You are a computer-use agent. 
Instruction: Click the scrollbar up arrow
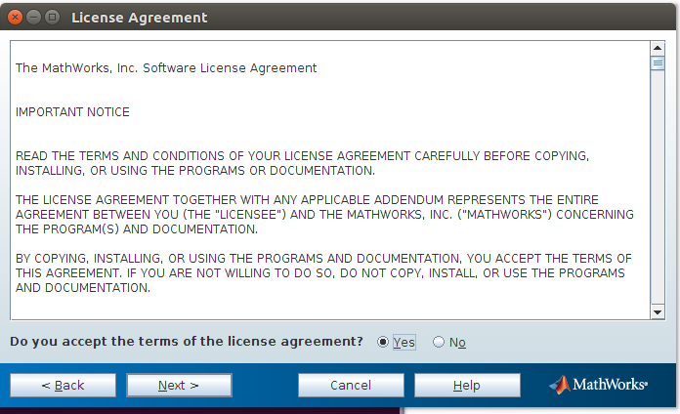pos(658,48)
